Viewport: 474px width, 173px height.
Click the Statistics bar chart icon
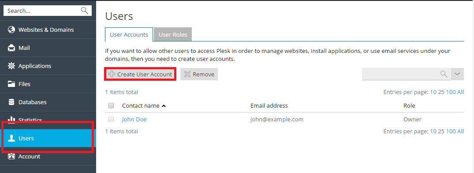click(x=11, y=120)
